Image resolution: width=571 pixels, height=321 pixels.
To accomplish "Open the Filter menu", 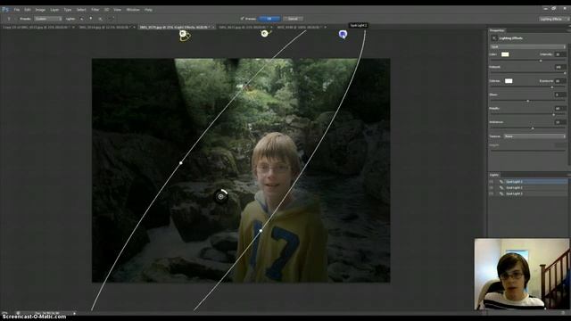I will pos(95,10).
